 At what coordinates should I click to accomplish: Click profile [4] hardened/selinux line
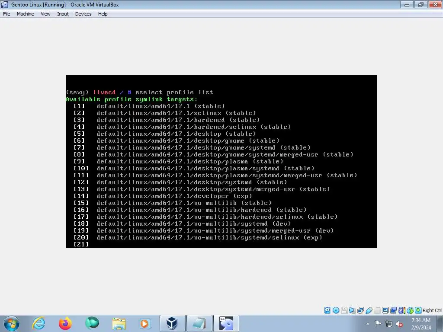(182, 127)
